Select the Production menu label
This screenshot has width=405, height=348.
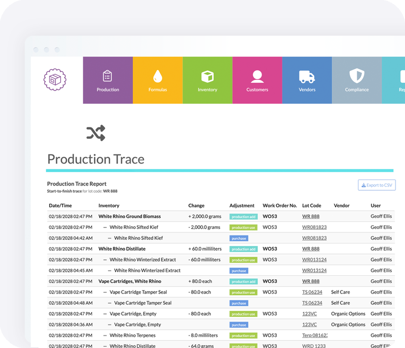(108, 90)
